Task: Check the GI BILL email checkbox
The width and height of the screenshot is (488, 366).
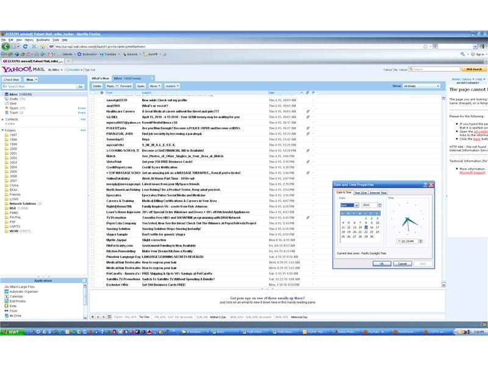Action: click(x=93, y=117)
